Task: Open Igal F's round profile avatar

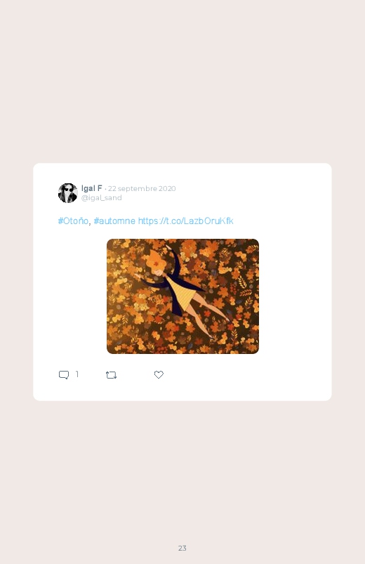Action: (67, 192)
